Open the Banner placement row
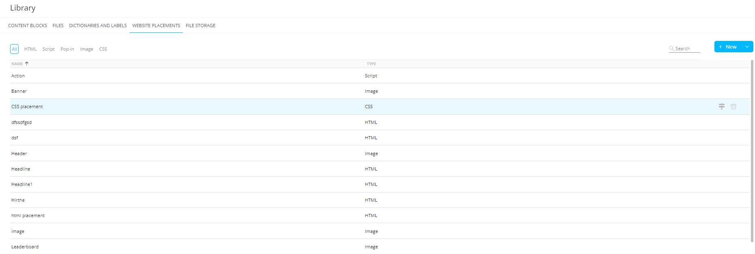Viewport: 755px width, 254px height. 380,91
